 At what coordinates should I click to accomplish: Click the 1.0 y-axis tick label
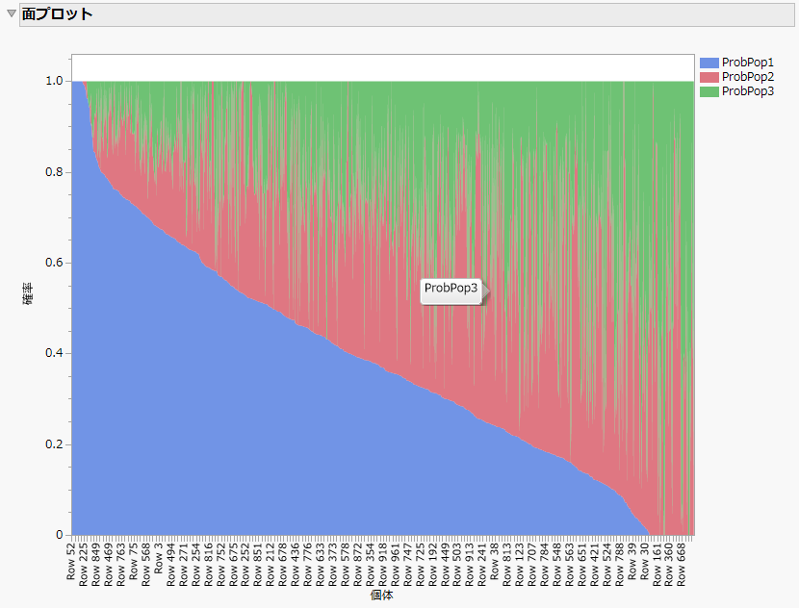pyautogui.click(x=54, y=81)
